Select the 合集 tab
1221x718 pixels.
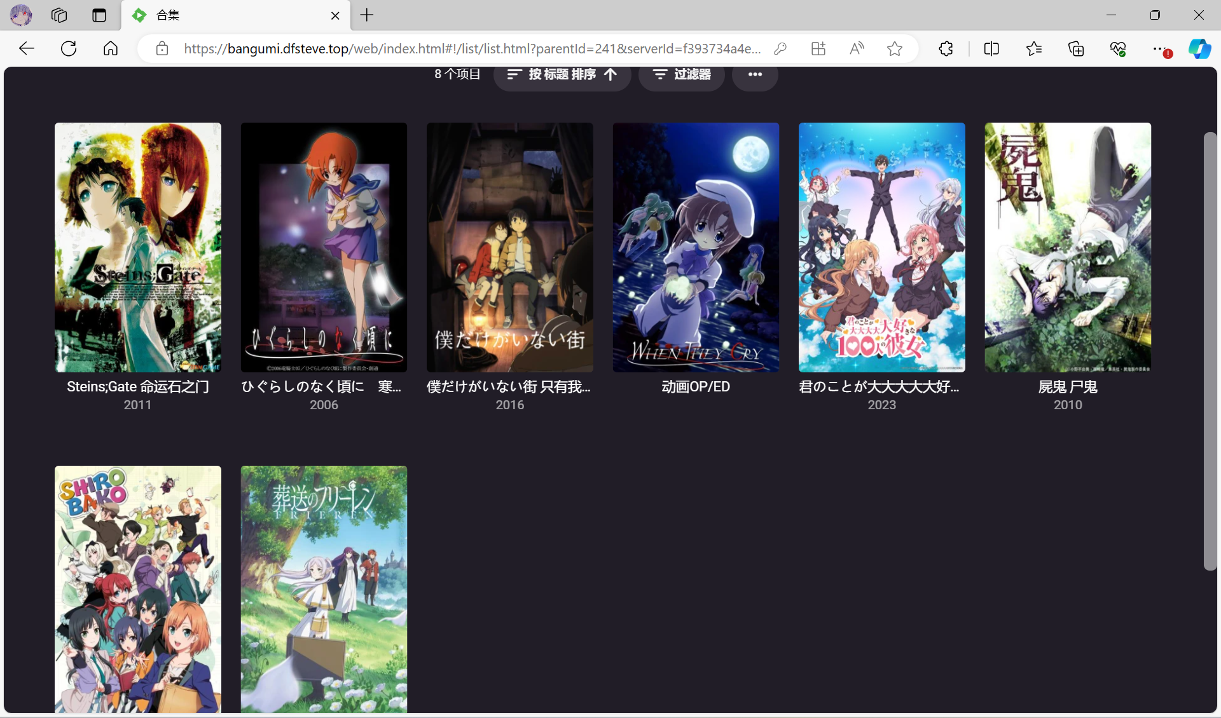click(x=235, y=16)
